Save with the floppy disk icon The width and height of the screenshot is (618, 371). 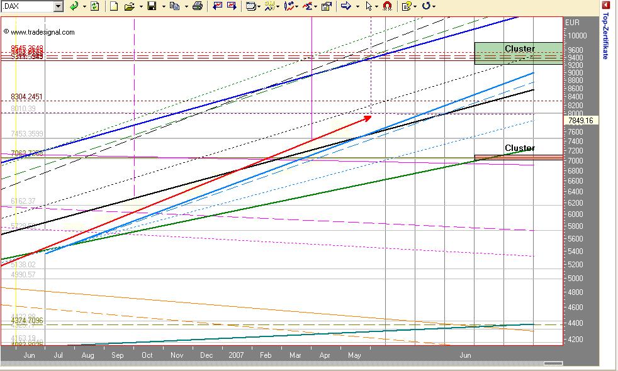152,6
